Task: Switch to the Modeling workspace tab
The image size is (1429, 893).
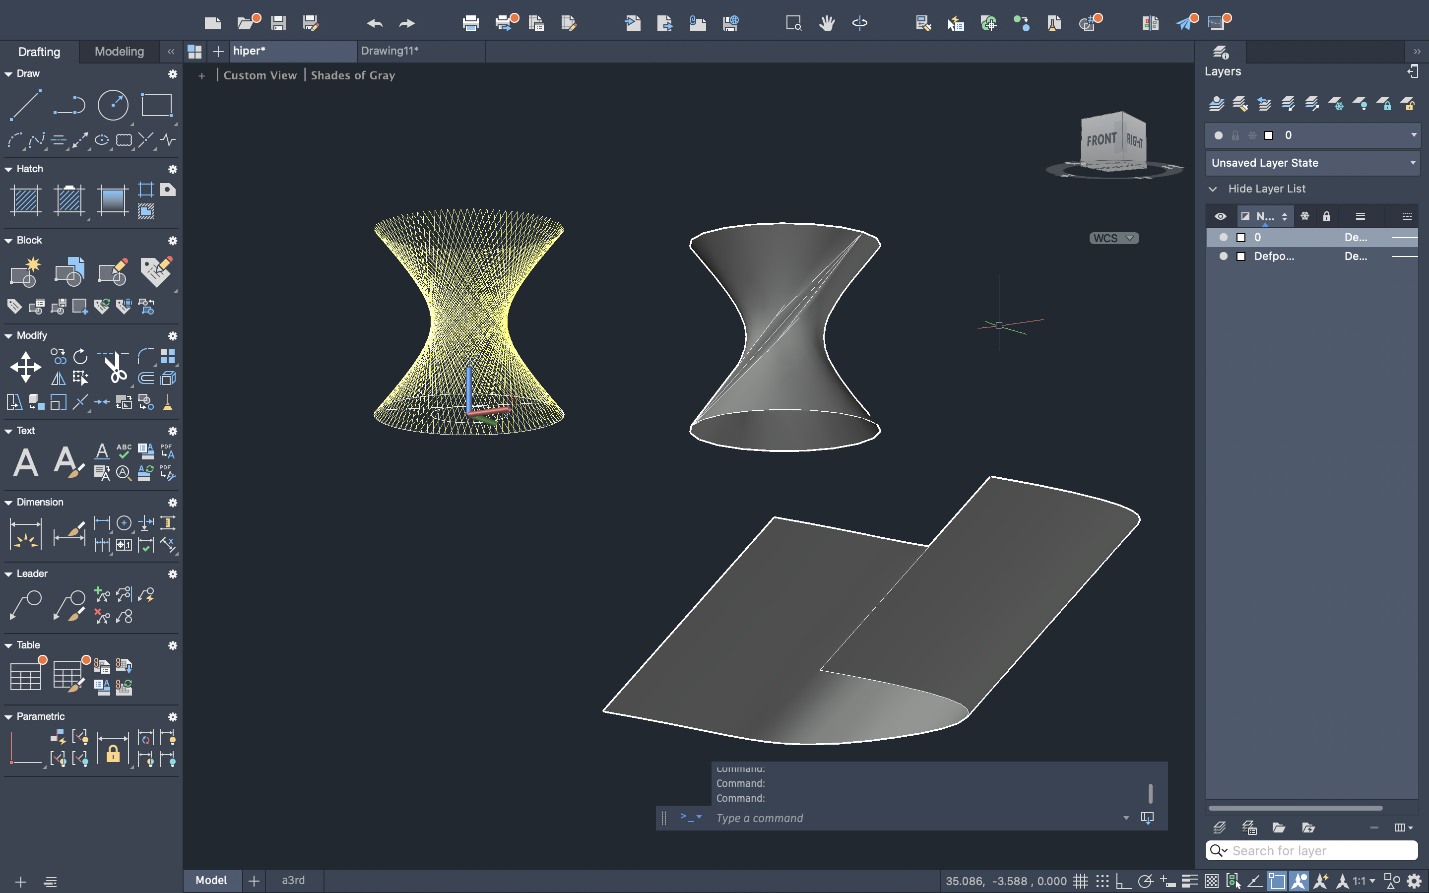Action: (x=119, y=52)
